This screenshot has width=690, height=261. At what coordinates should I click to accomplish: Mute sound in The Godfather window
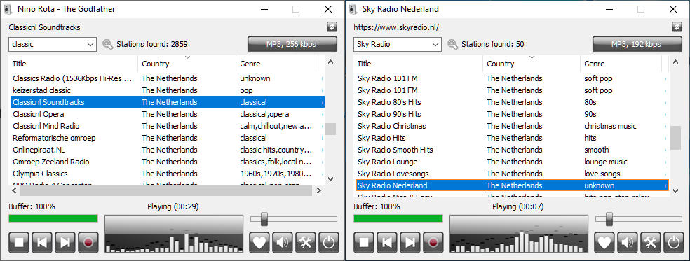283,242
